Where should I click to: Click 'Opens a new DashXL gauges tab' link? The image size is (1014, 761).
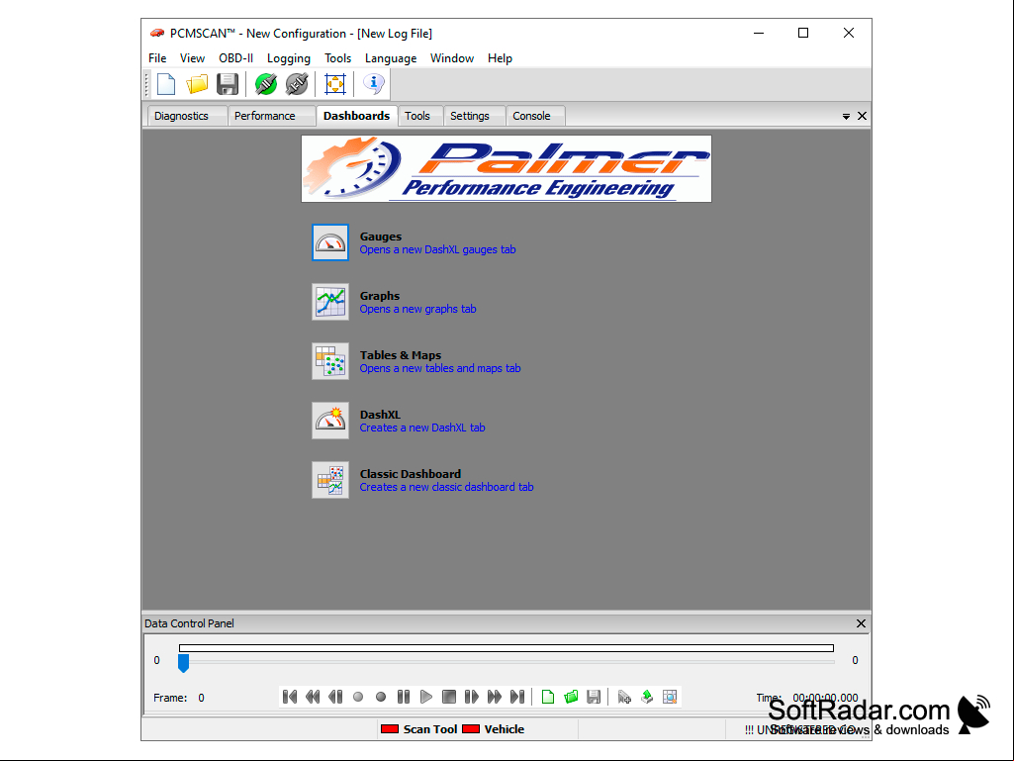tap(438, 249)
